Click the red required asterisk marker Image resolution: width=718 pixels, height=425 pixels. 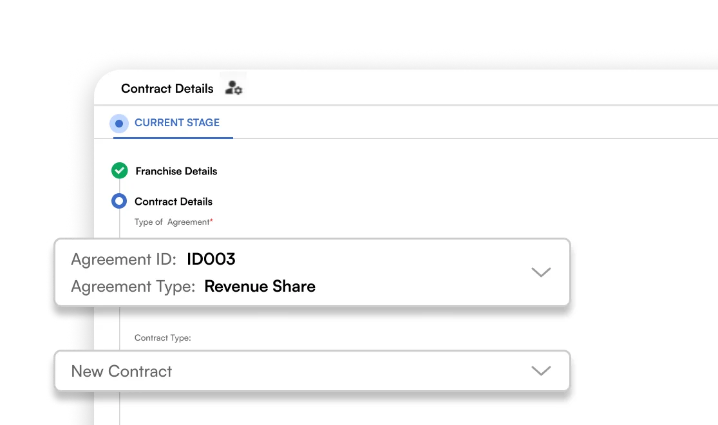(x=212, y=220)
